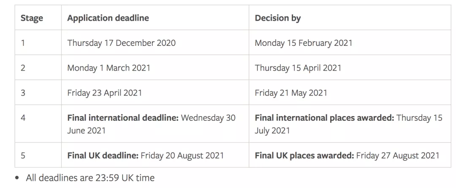The width and height of the screenshot is (456, 188).
Task: Click bold "Final international places awarded:" label
Action: point(324,118)
